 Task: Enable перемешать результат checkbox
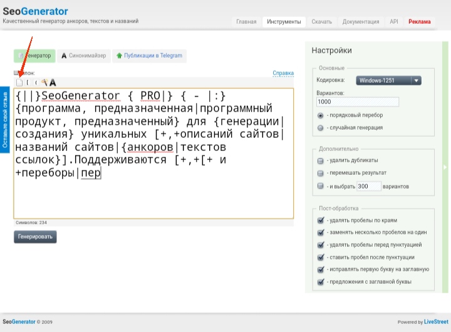click(321, 173)
